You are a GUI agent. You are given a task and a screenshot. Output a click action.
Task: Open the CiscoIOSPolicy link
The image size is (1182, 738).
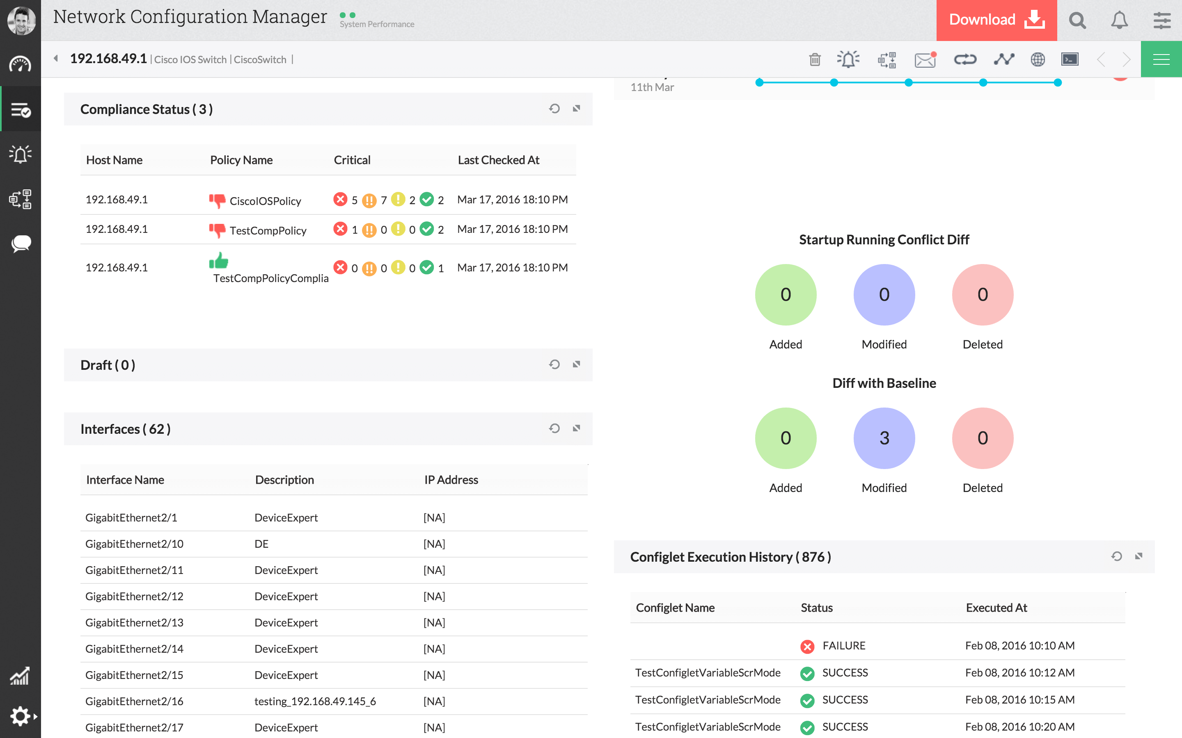265,201
